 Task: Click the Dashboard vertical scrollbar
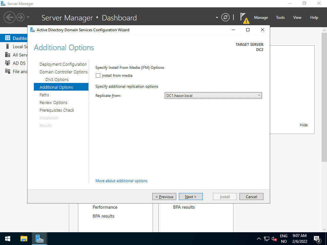click(x=324, y=96)
